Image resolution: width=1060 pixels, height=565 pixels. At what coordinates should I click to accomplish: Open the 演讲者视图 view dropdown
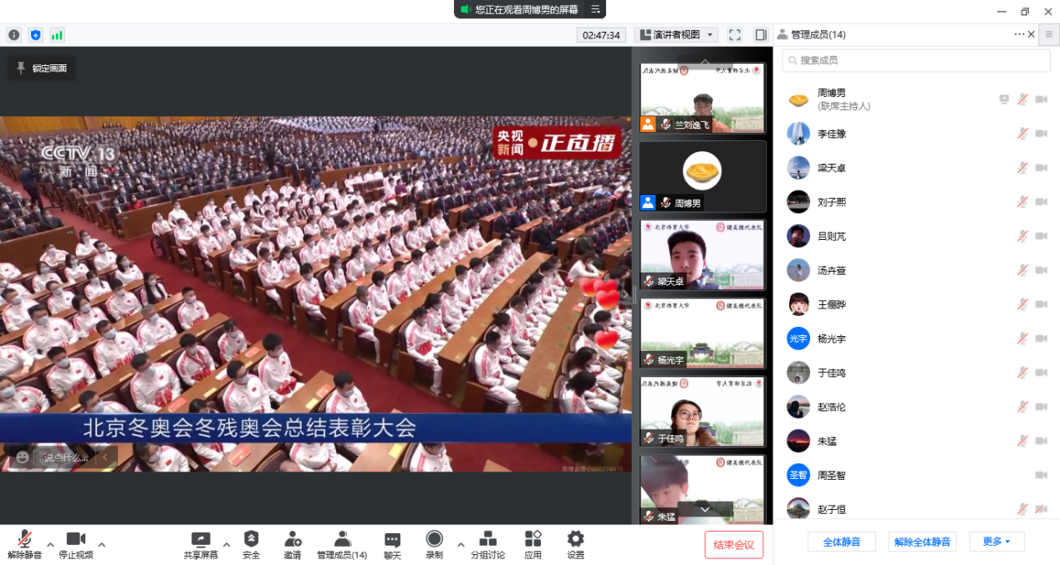point(677,34)
